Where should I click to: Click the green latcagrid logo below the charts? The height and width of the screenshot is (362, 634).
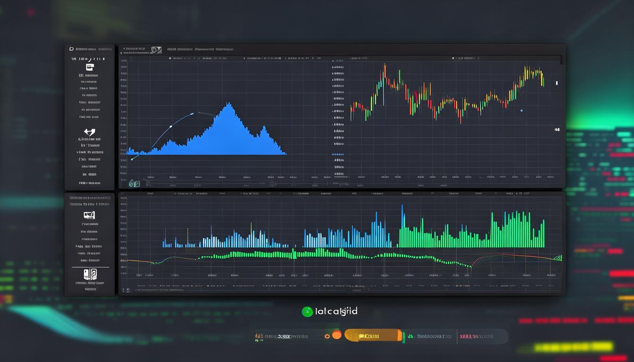[x=307, y=312]
